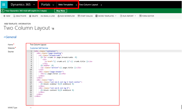Click code line 20 block content
This screenshot has width=182, height=110.
coord(57,90)
